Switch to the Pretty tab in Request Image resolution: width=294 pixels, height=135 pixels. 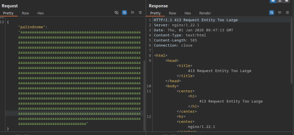point(8,13)
